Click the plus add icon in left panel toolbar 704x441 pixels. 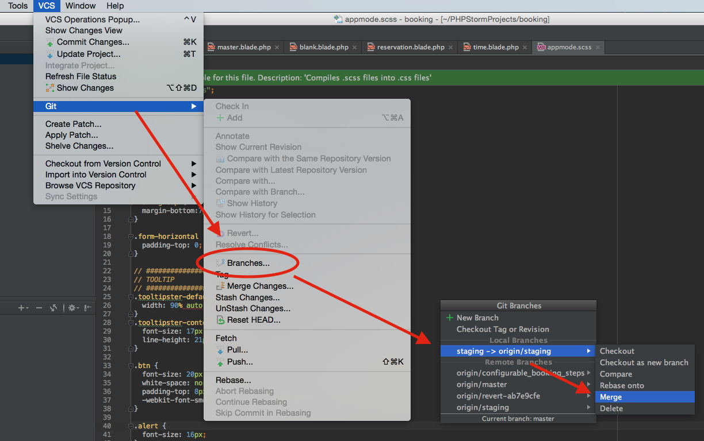(21, 308)
